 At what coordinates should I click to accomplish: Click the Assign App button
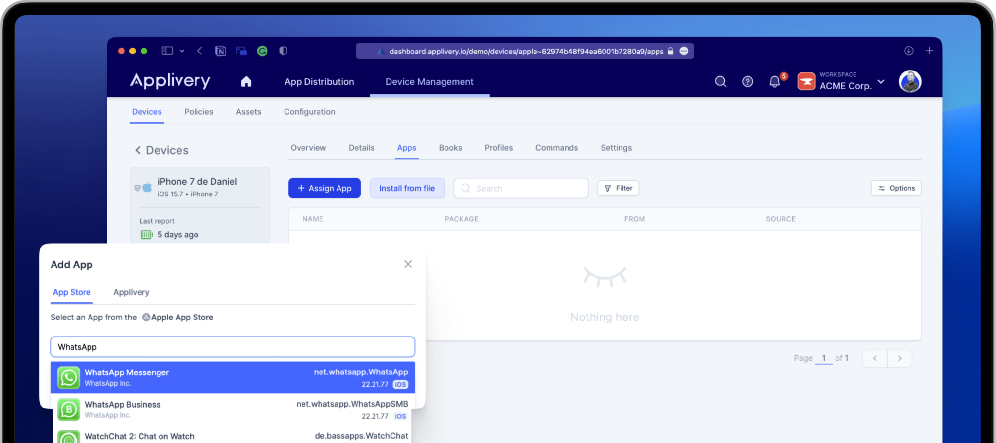[324, 188]
